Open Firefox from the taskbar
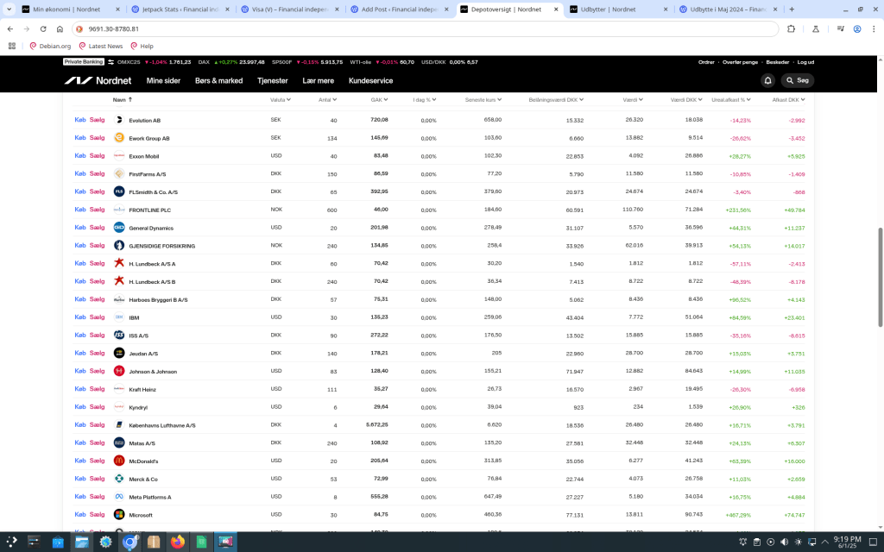884x552 pixels. pyautogui.click(x=179, y=542)
